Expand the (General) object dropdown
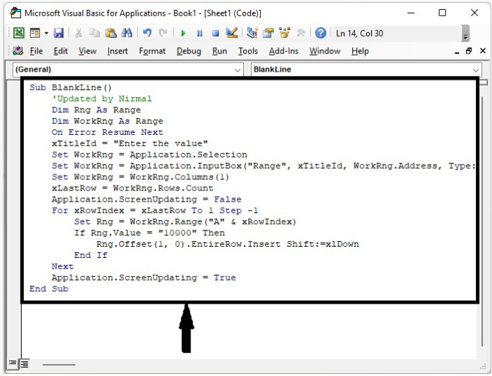 point(238,70)
